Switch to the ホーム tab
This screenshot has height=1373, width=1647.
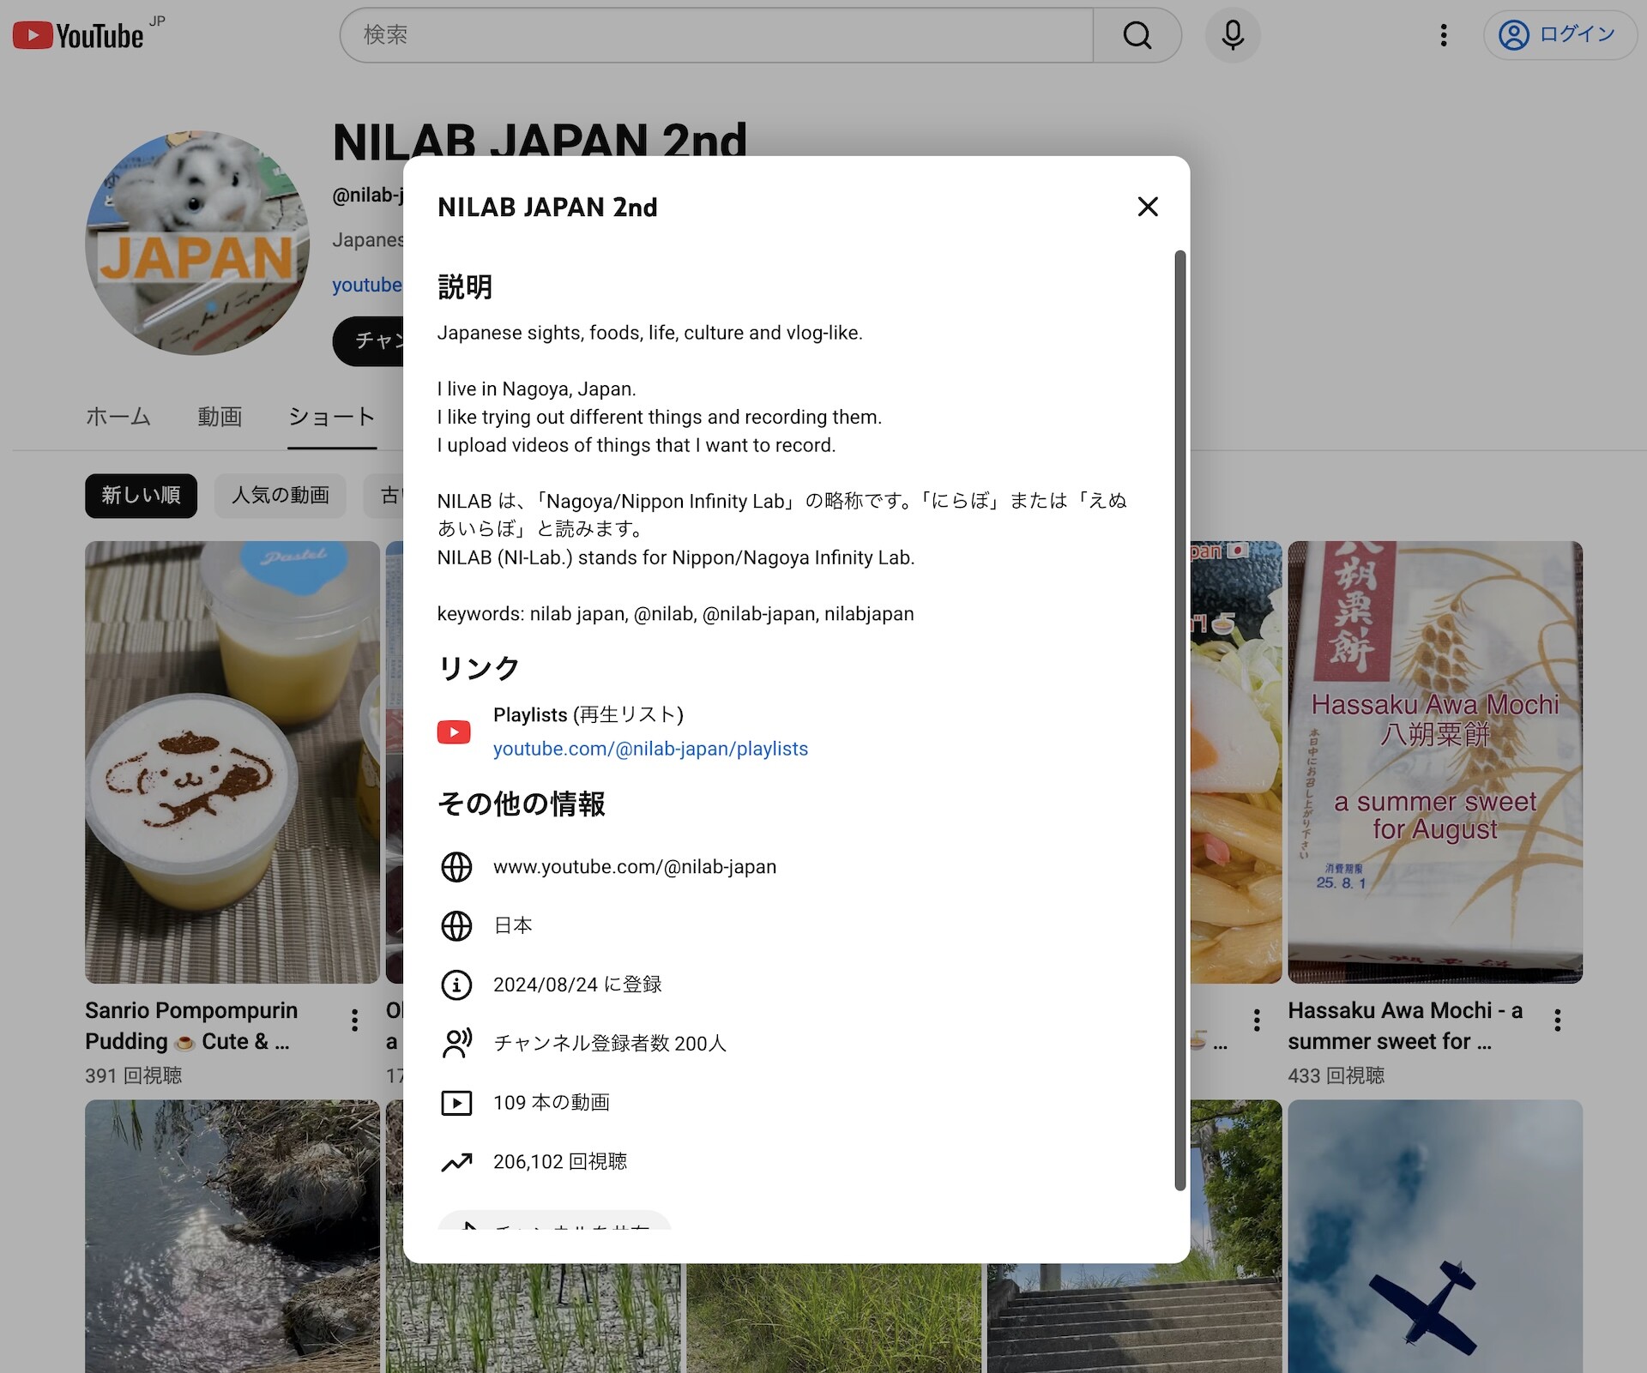118,417
